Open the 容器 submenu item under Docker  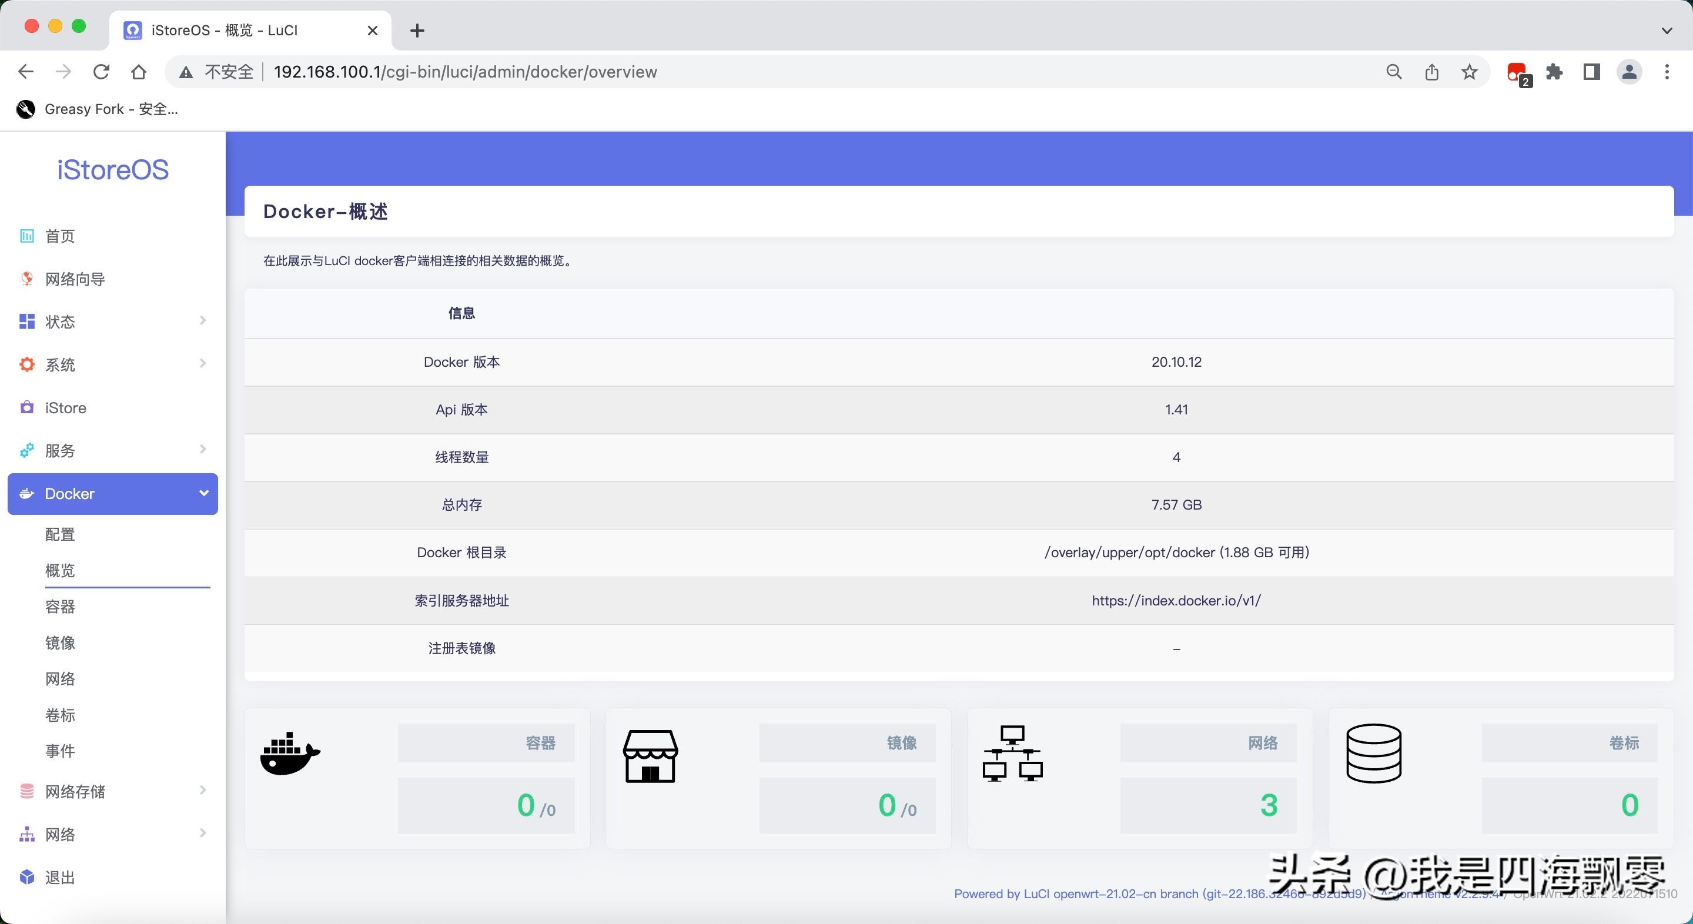pos(60,606)
